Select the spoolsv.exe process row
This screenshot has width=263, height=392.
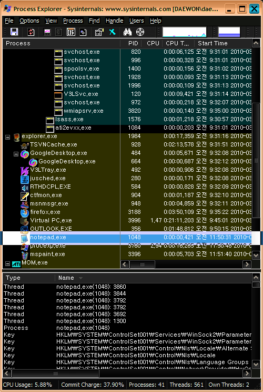pyautogui.click(x=127, y=68)
